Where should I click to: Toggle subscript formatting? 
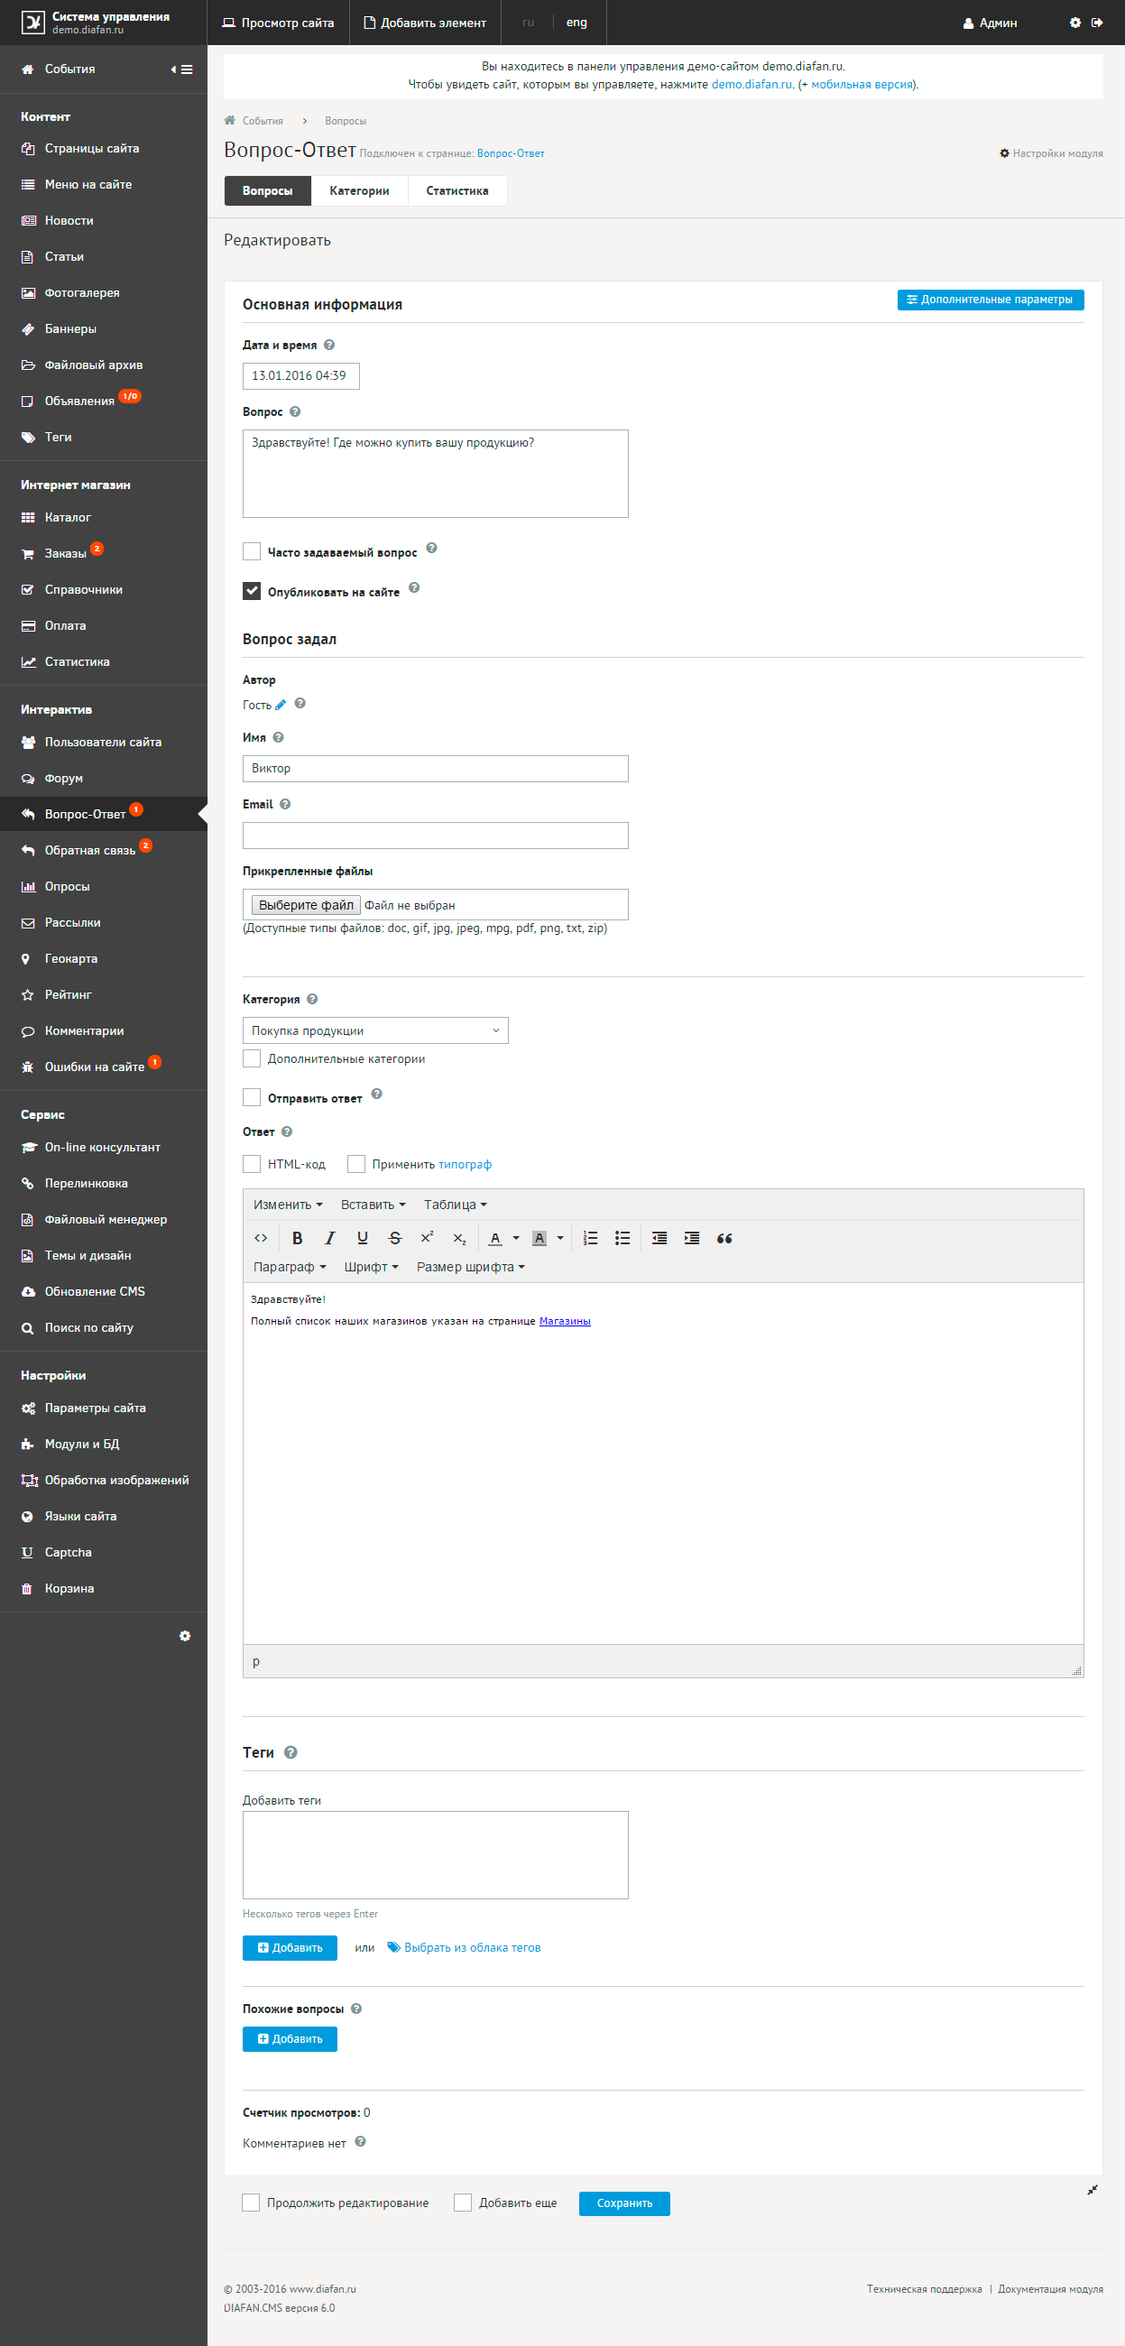click(x=459, y=1238)
